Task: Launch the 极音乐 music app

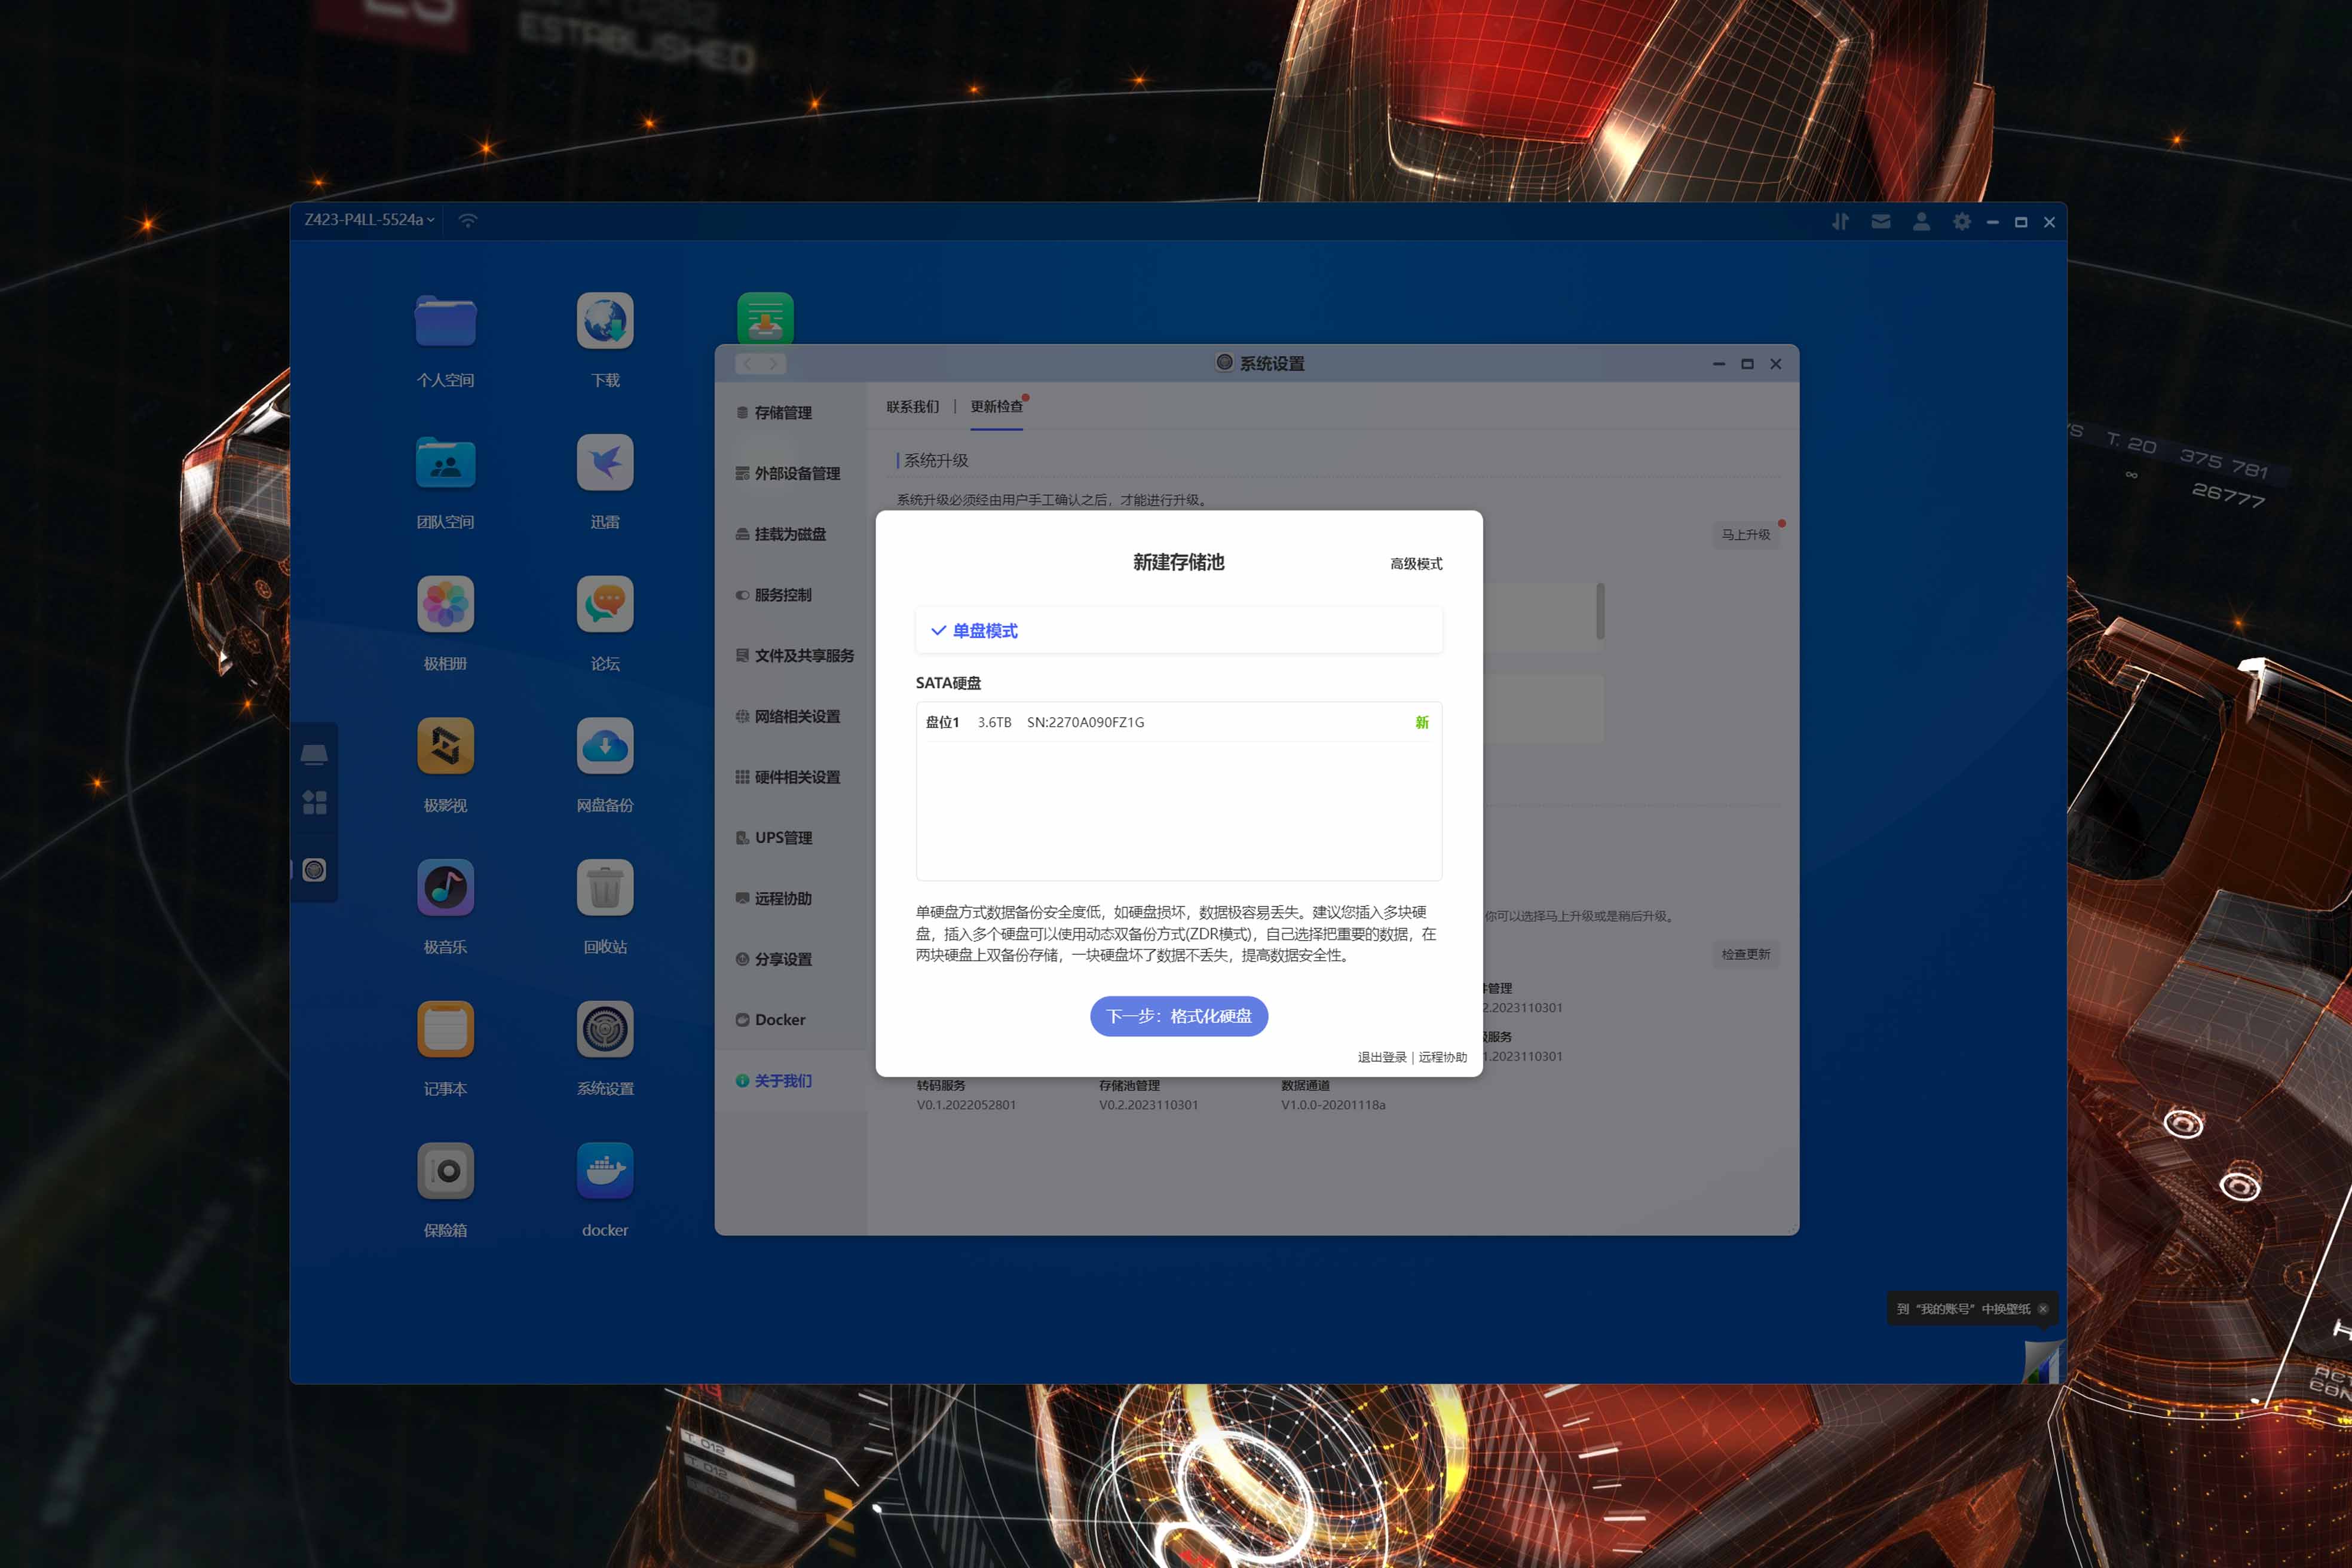Action: tap(445, 888)
